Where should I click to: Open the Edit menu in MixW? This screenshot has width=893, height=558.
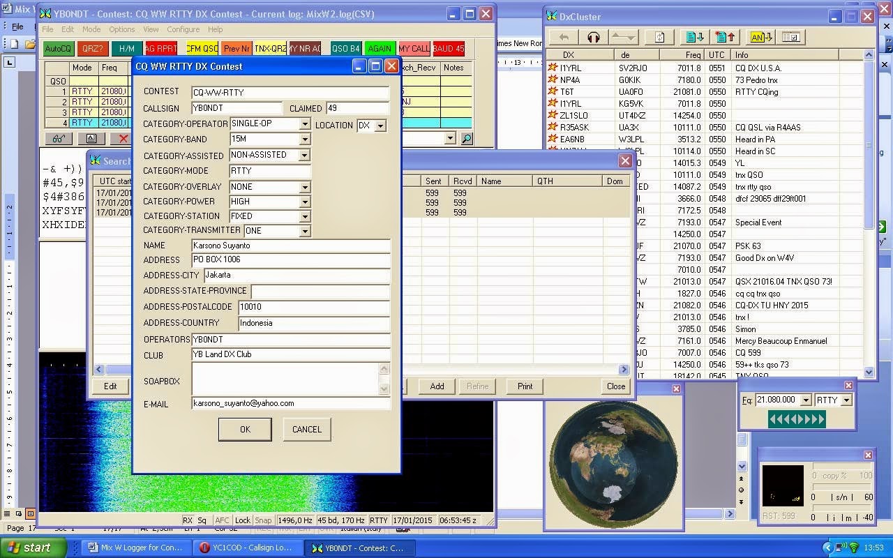68,29
